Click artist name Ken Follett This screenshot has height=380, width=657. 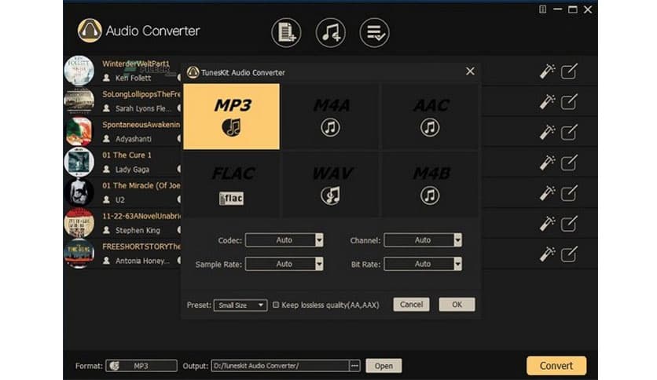(133, 78)
